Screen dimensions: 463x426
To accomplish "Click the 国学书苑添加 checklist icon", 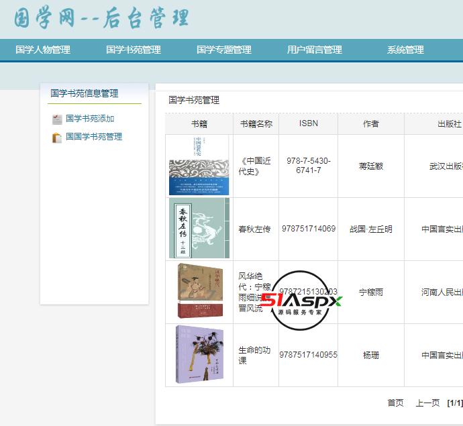I will (57, 119).
